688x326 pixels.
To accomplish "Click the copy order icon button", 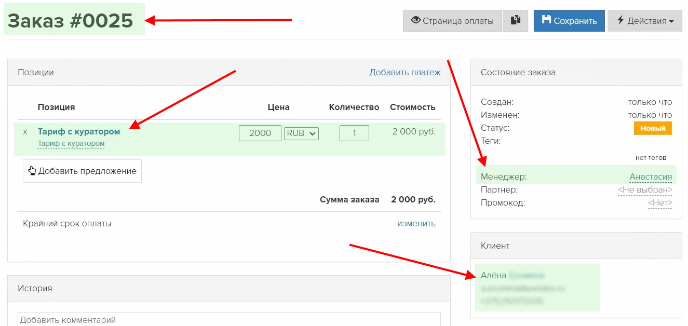I will (515, 21).
